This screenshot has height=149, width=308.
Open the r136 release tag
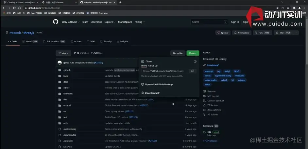pyautogui.click(x=209, y=132)
